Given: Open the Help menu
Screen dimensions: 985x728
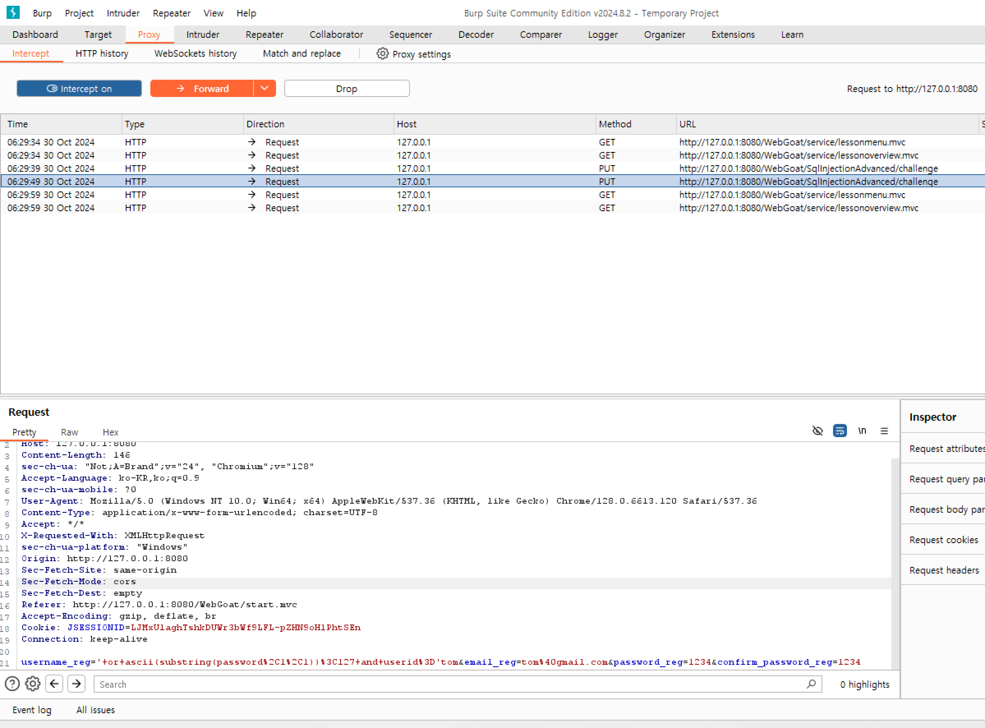Looking at the screenshot, I should pyautogui.click(x=246, y=13).
